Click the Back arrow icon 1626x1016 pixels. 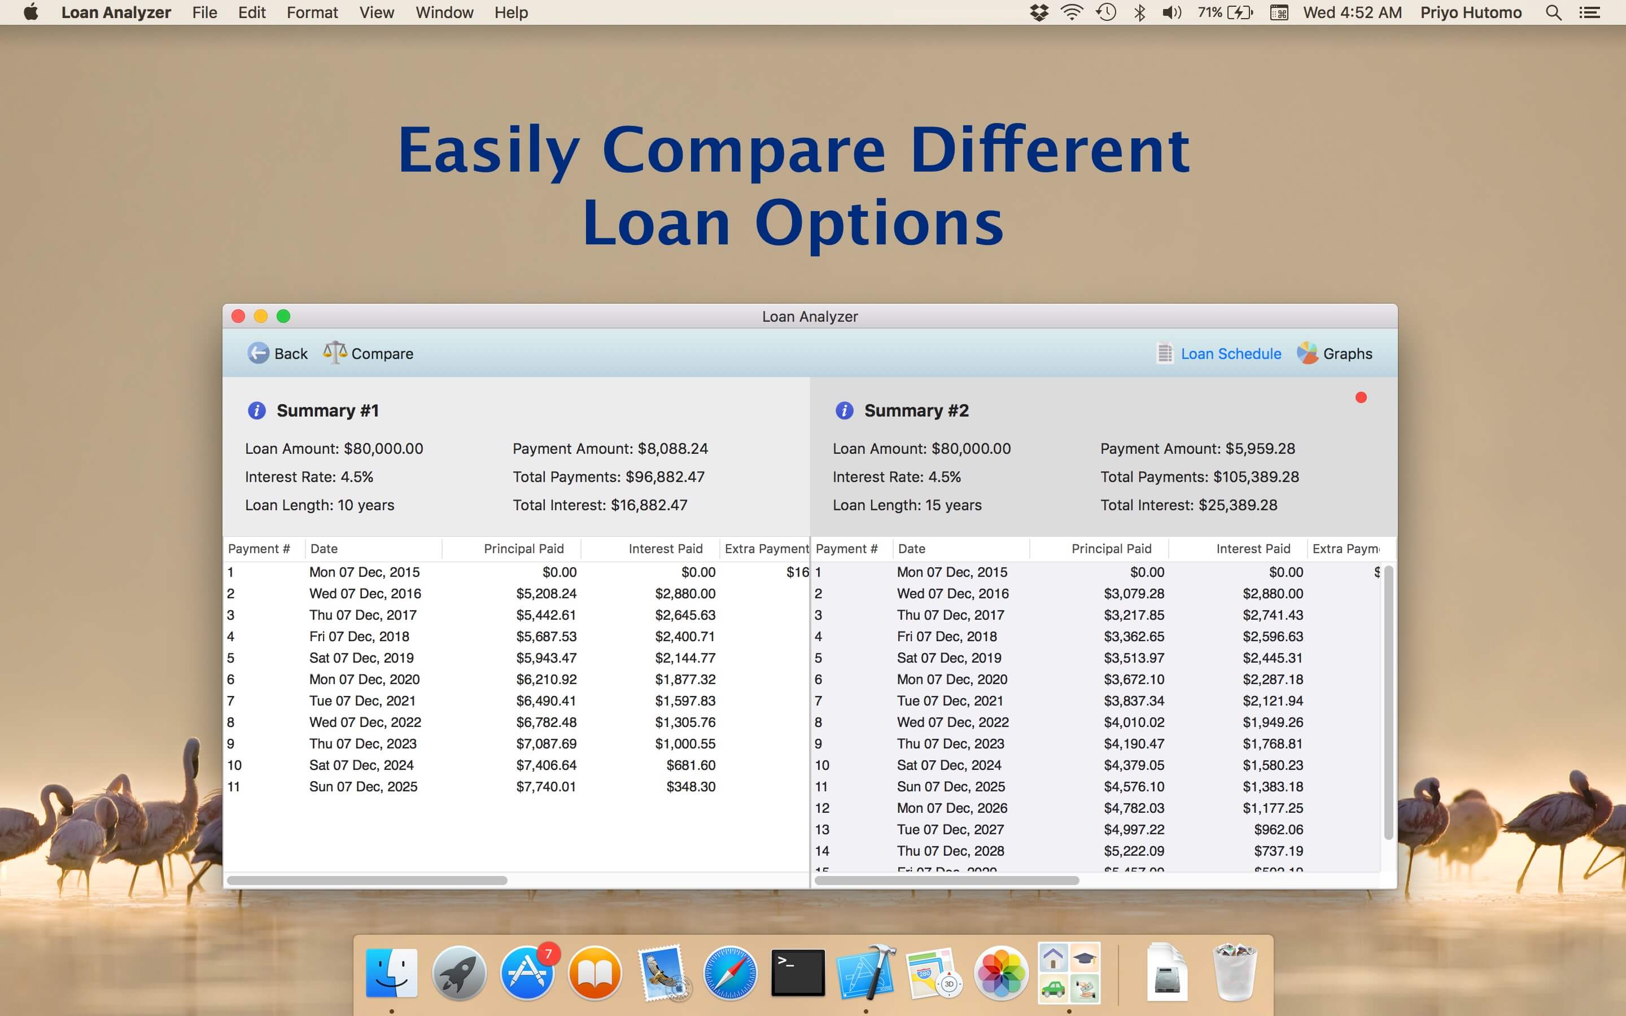(258, 353)
